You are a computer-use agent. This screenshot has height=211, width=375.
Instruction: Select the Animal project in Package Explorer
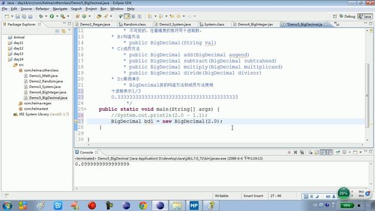[x=16, y=38]
